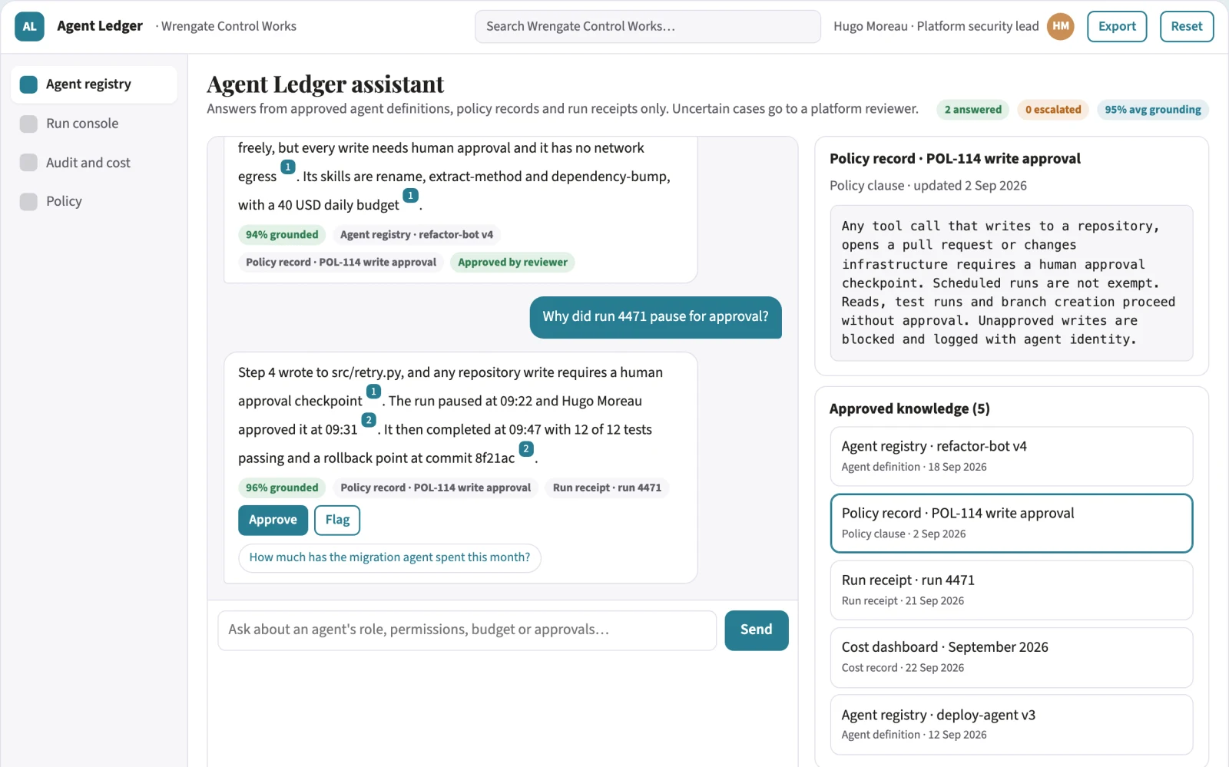Open the Policy sidebar section
1229x767 pixels.
point(94,201)
